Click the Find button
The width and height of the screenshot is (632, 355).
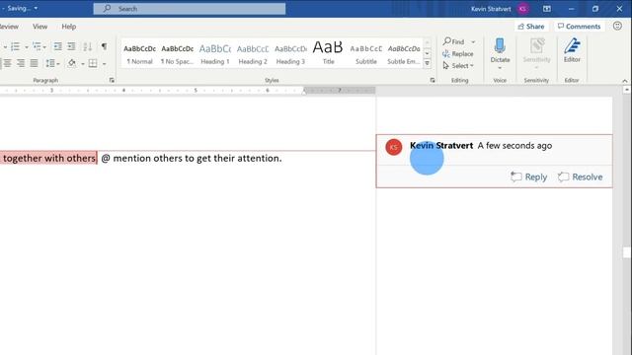pos(454,41)
